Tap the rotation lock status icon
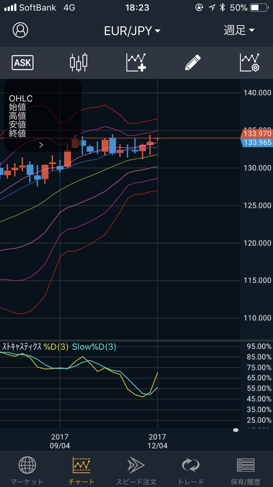Screen dimensions: 273x487 (x=199, y=8)
